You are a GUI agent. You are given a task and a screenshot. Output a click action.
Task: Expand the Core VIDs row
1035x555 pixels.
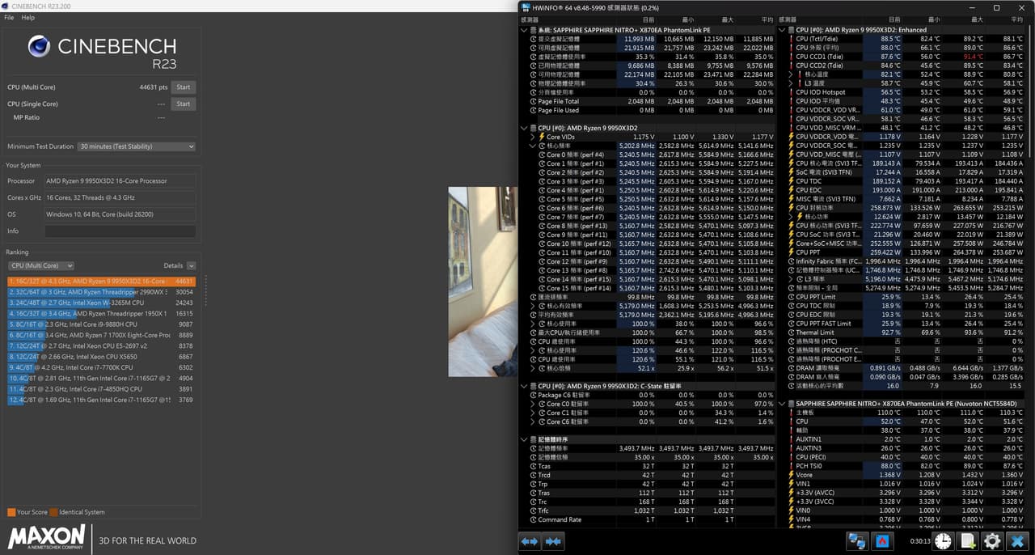click(x=532, y=137)
